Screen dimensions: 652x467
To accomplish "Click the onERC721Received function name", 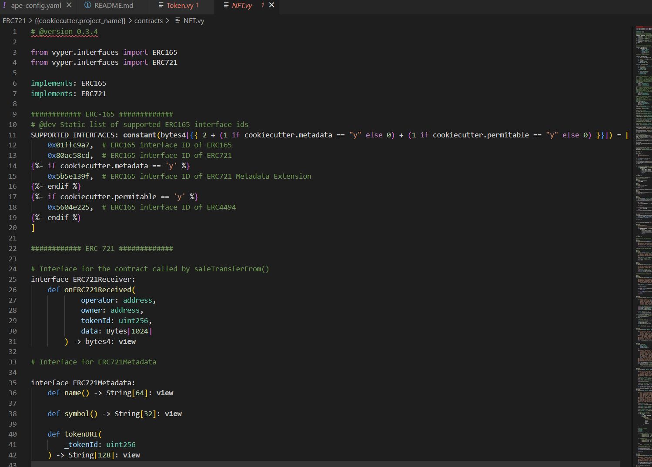I will click(98, 290).
